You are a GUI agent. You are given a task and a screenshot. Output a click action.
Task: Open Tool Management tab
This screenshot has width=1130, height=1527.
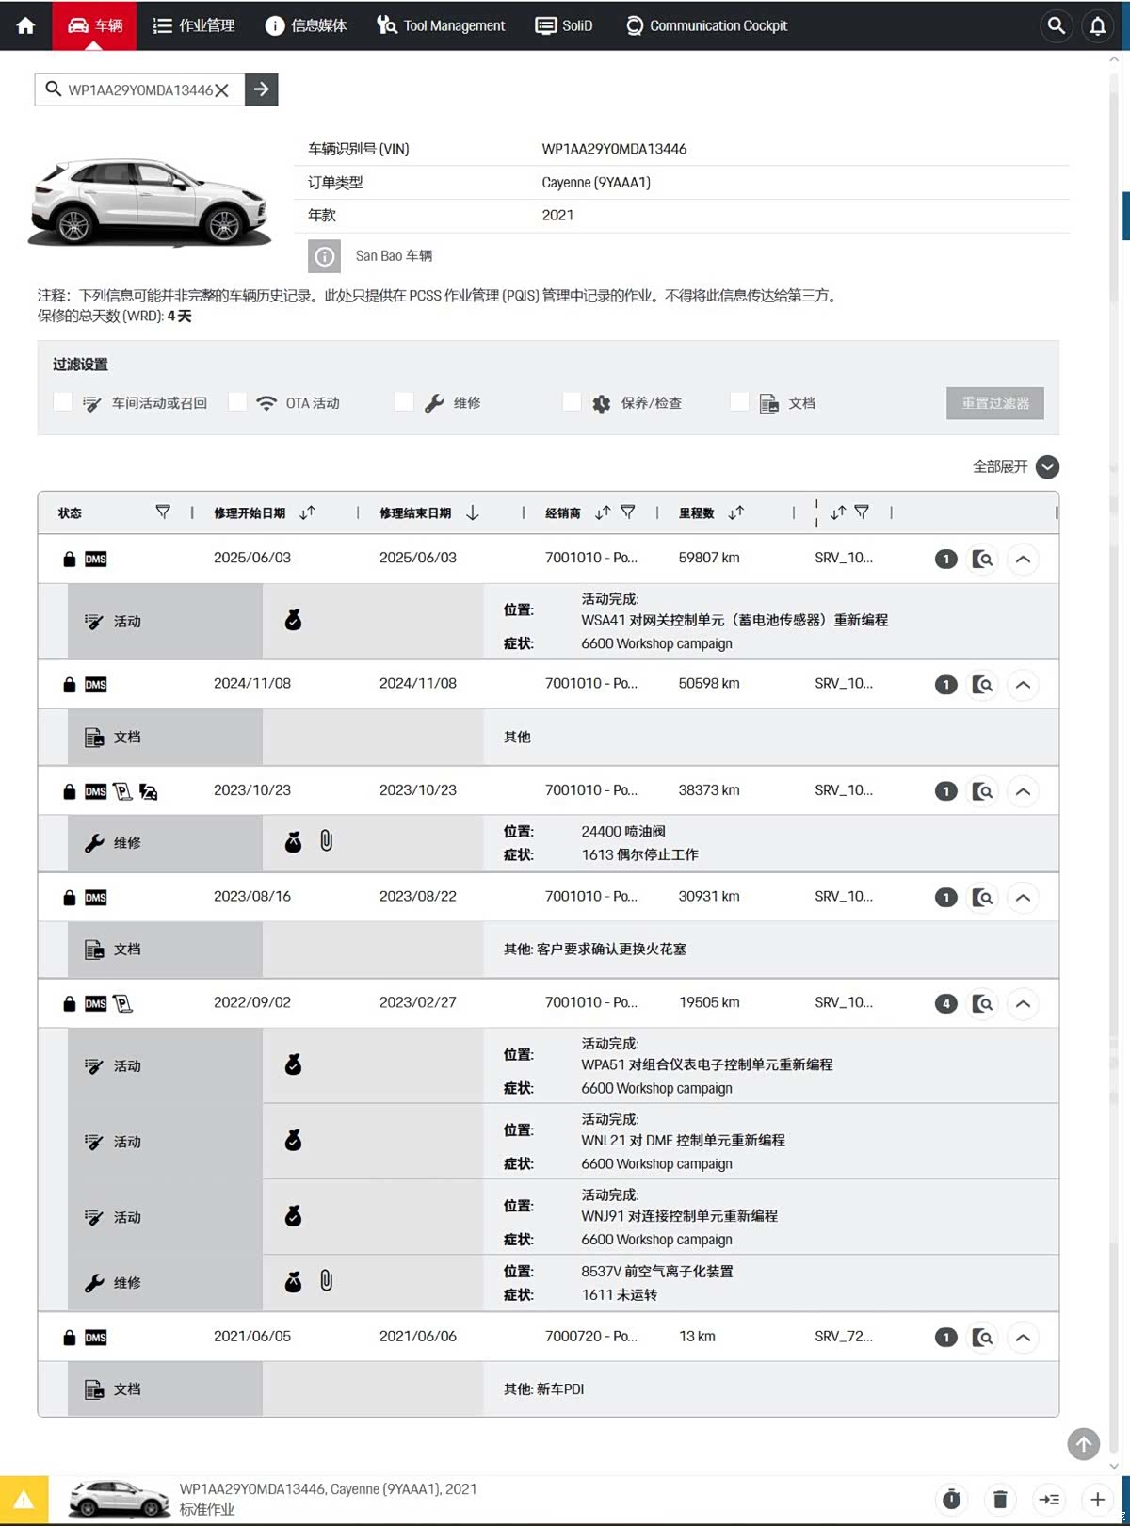pos(441,25)
